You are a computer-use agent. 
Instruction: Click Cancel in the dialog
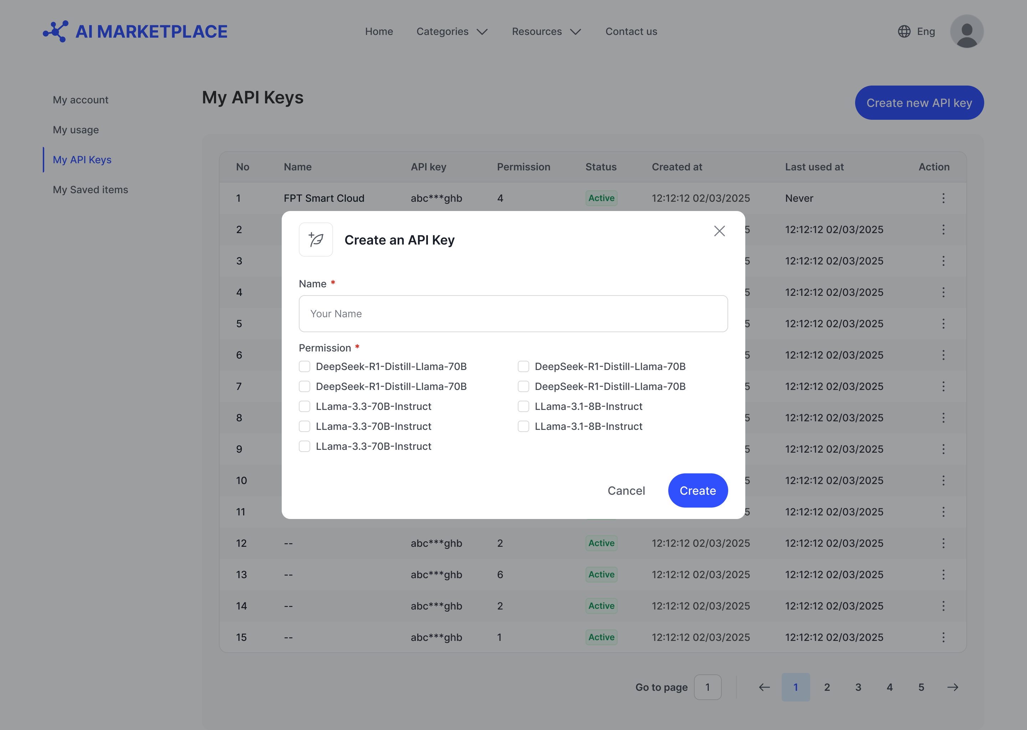(626, 491)
